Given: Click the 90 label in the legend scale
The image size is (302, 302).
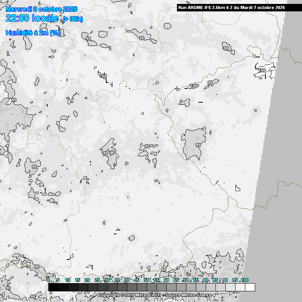Looking at the screenshot, I should (x=225, y=280).
